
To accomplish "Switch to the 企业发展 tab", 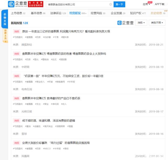I will coord(118,13).
